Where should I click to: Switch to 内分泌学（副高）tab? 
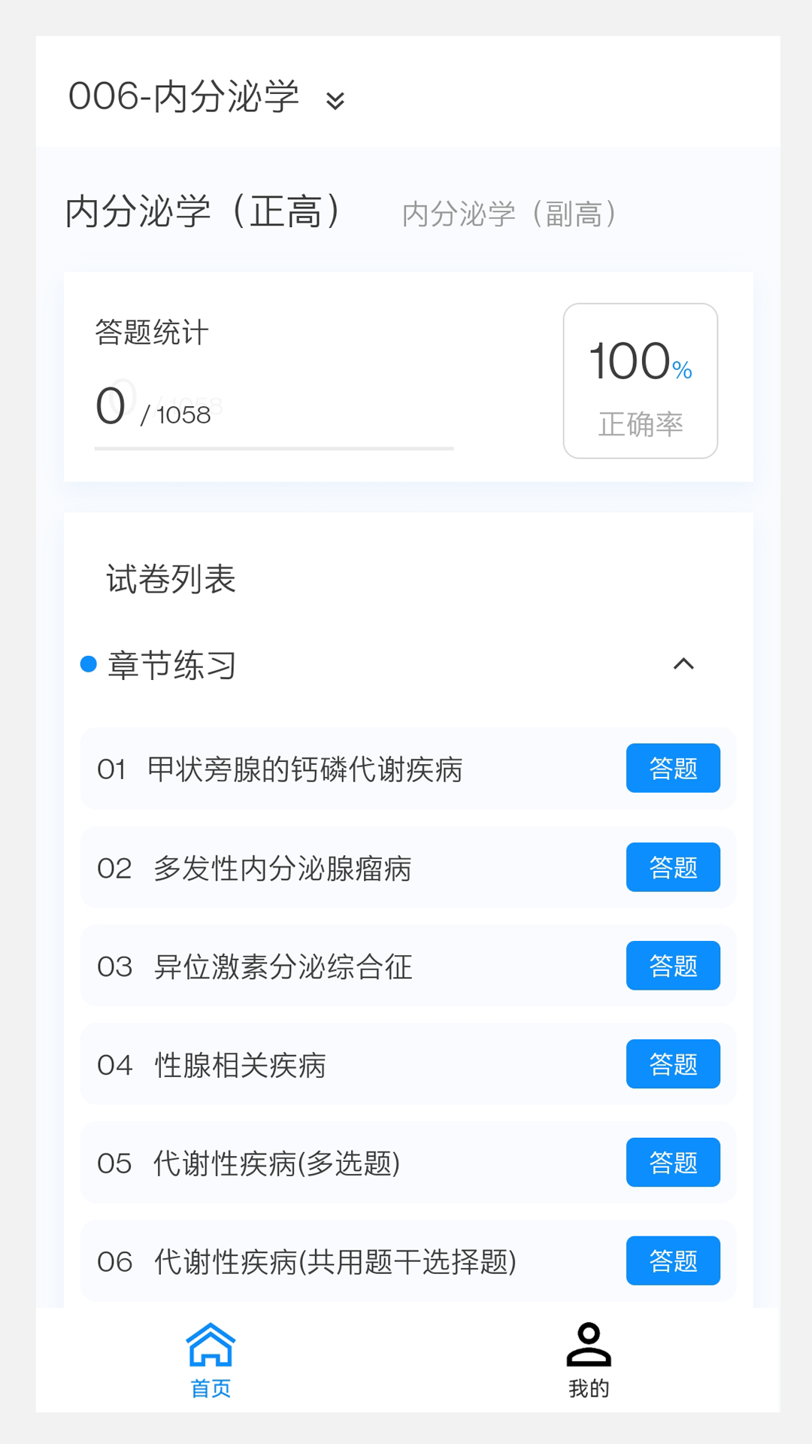[x=510, y=214]
